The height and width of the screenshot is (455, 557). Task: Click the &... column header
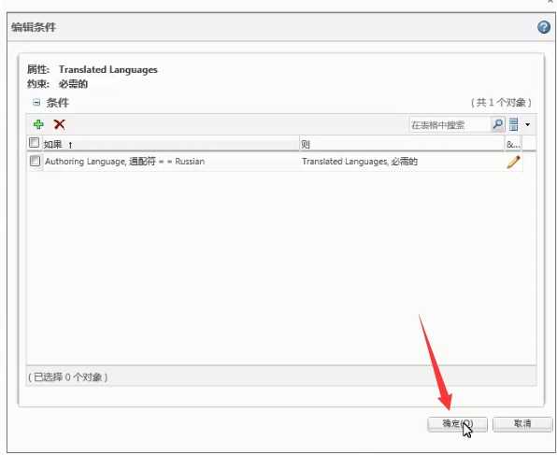coord(513,144)
